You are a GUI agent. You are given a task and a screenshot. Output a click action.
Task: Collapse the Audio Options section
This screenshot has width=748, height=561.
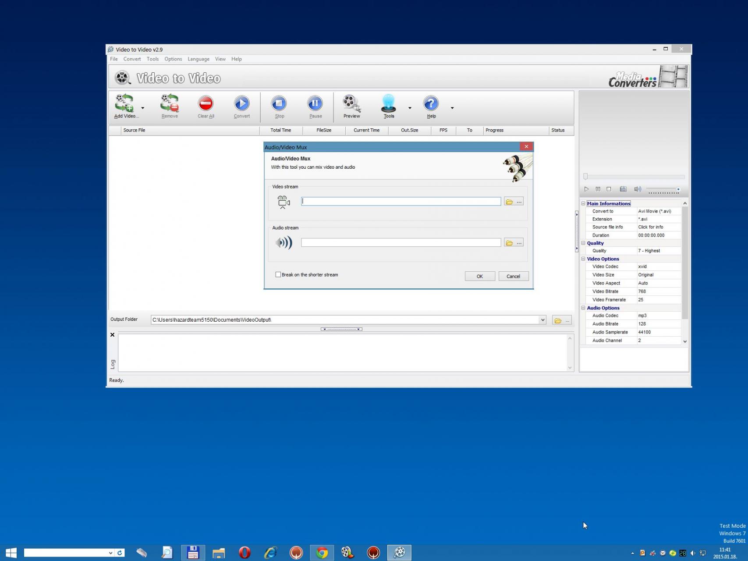tap(583, 308)
